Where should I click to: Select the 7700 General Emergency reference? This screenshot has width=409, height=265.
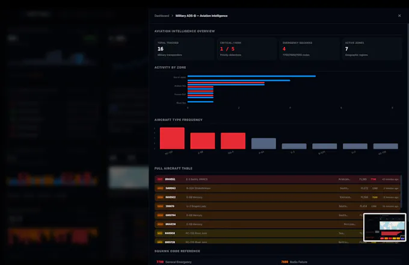pos(174,262)
